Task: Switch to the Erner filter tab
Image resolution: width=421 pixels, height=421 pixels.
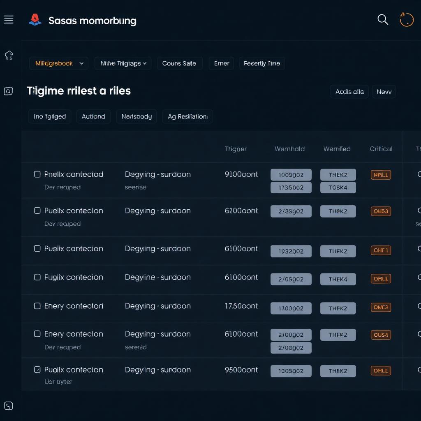Action: pyautogui.click(x=221, y=63)
